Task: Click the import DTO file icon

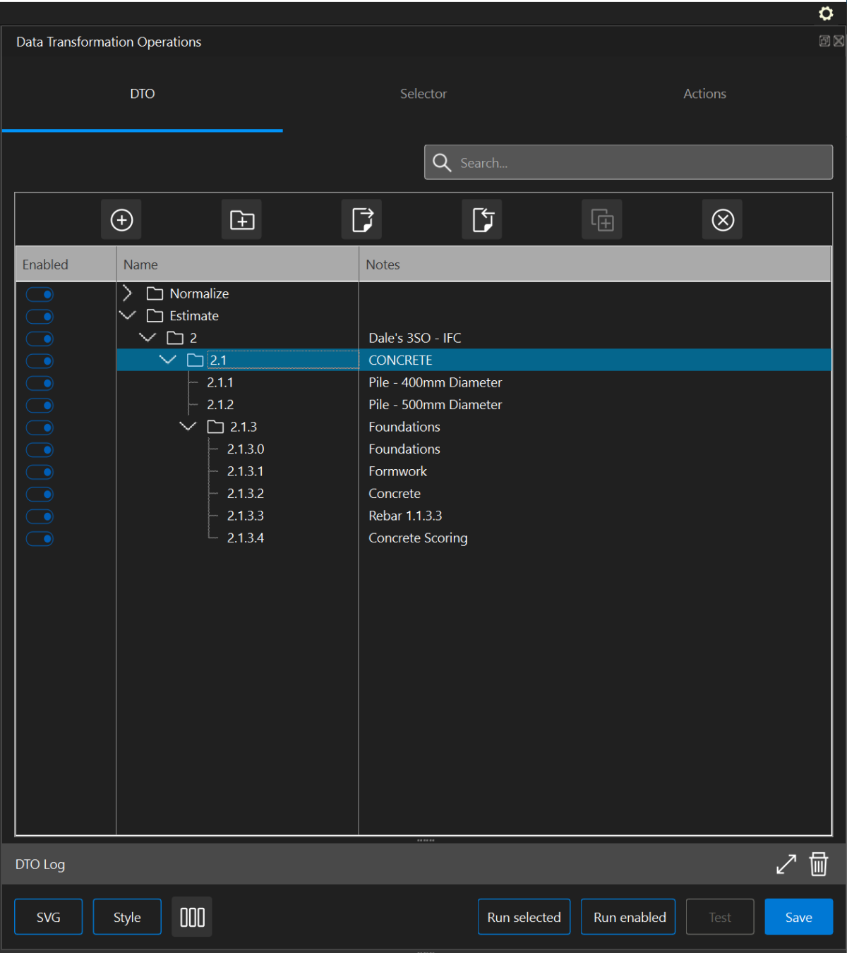Action: click(482, 220)
